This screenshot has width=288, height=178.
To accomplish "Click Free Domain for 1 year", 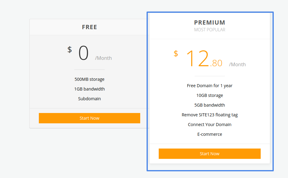I will (209, 86).
